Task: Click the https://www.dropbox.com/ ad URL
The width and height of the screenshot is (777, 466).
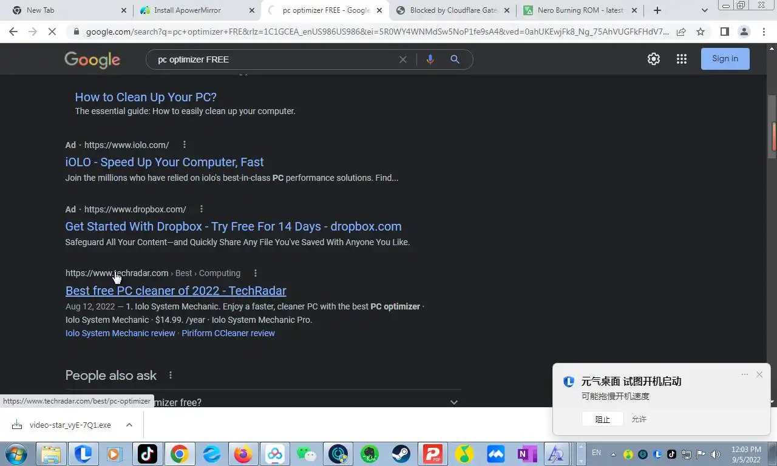Action: click(135, 209)
